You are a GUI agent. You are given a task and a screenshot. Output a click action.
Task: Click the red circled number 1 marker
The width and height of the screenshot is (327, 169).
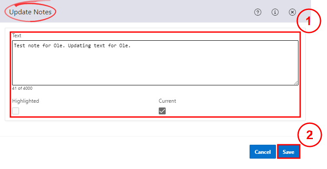click(309, 21)
